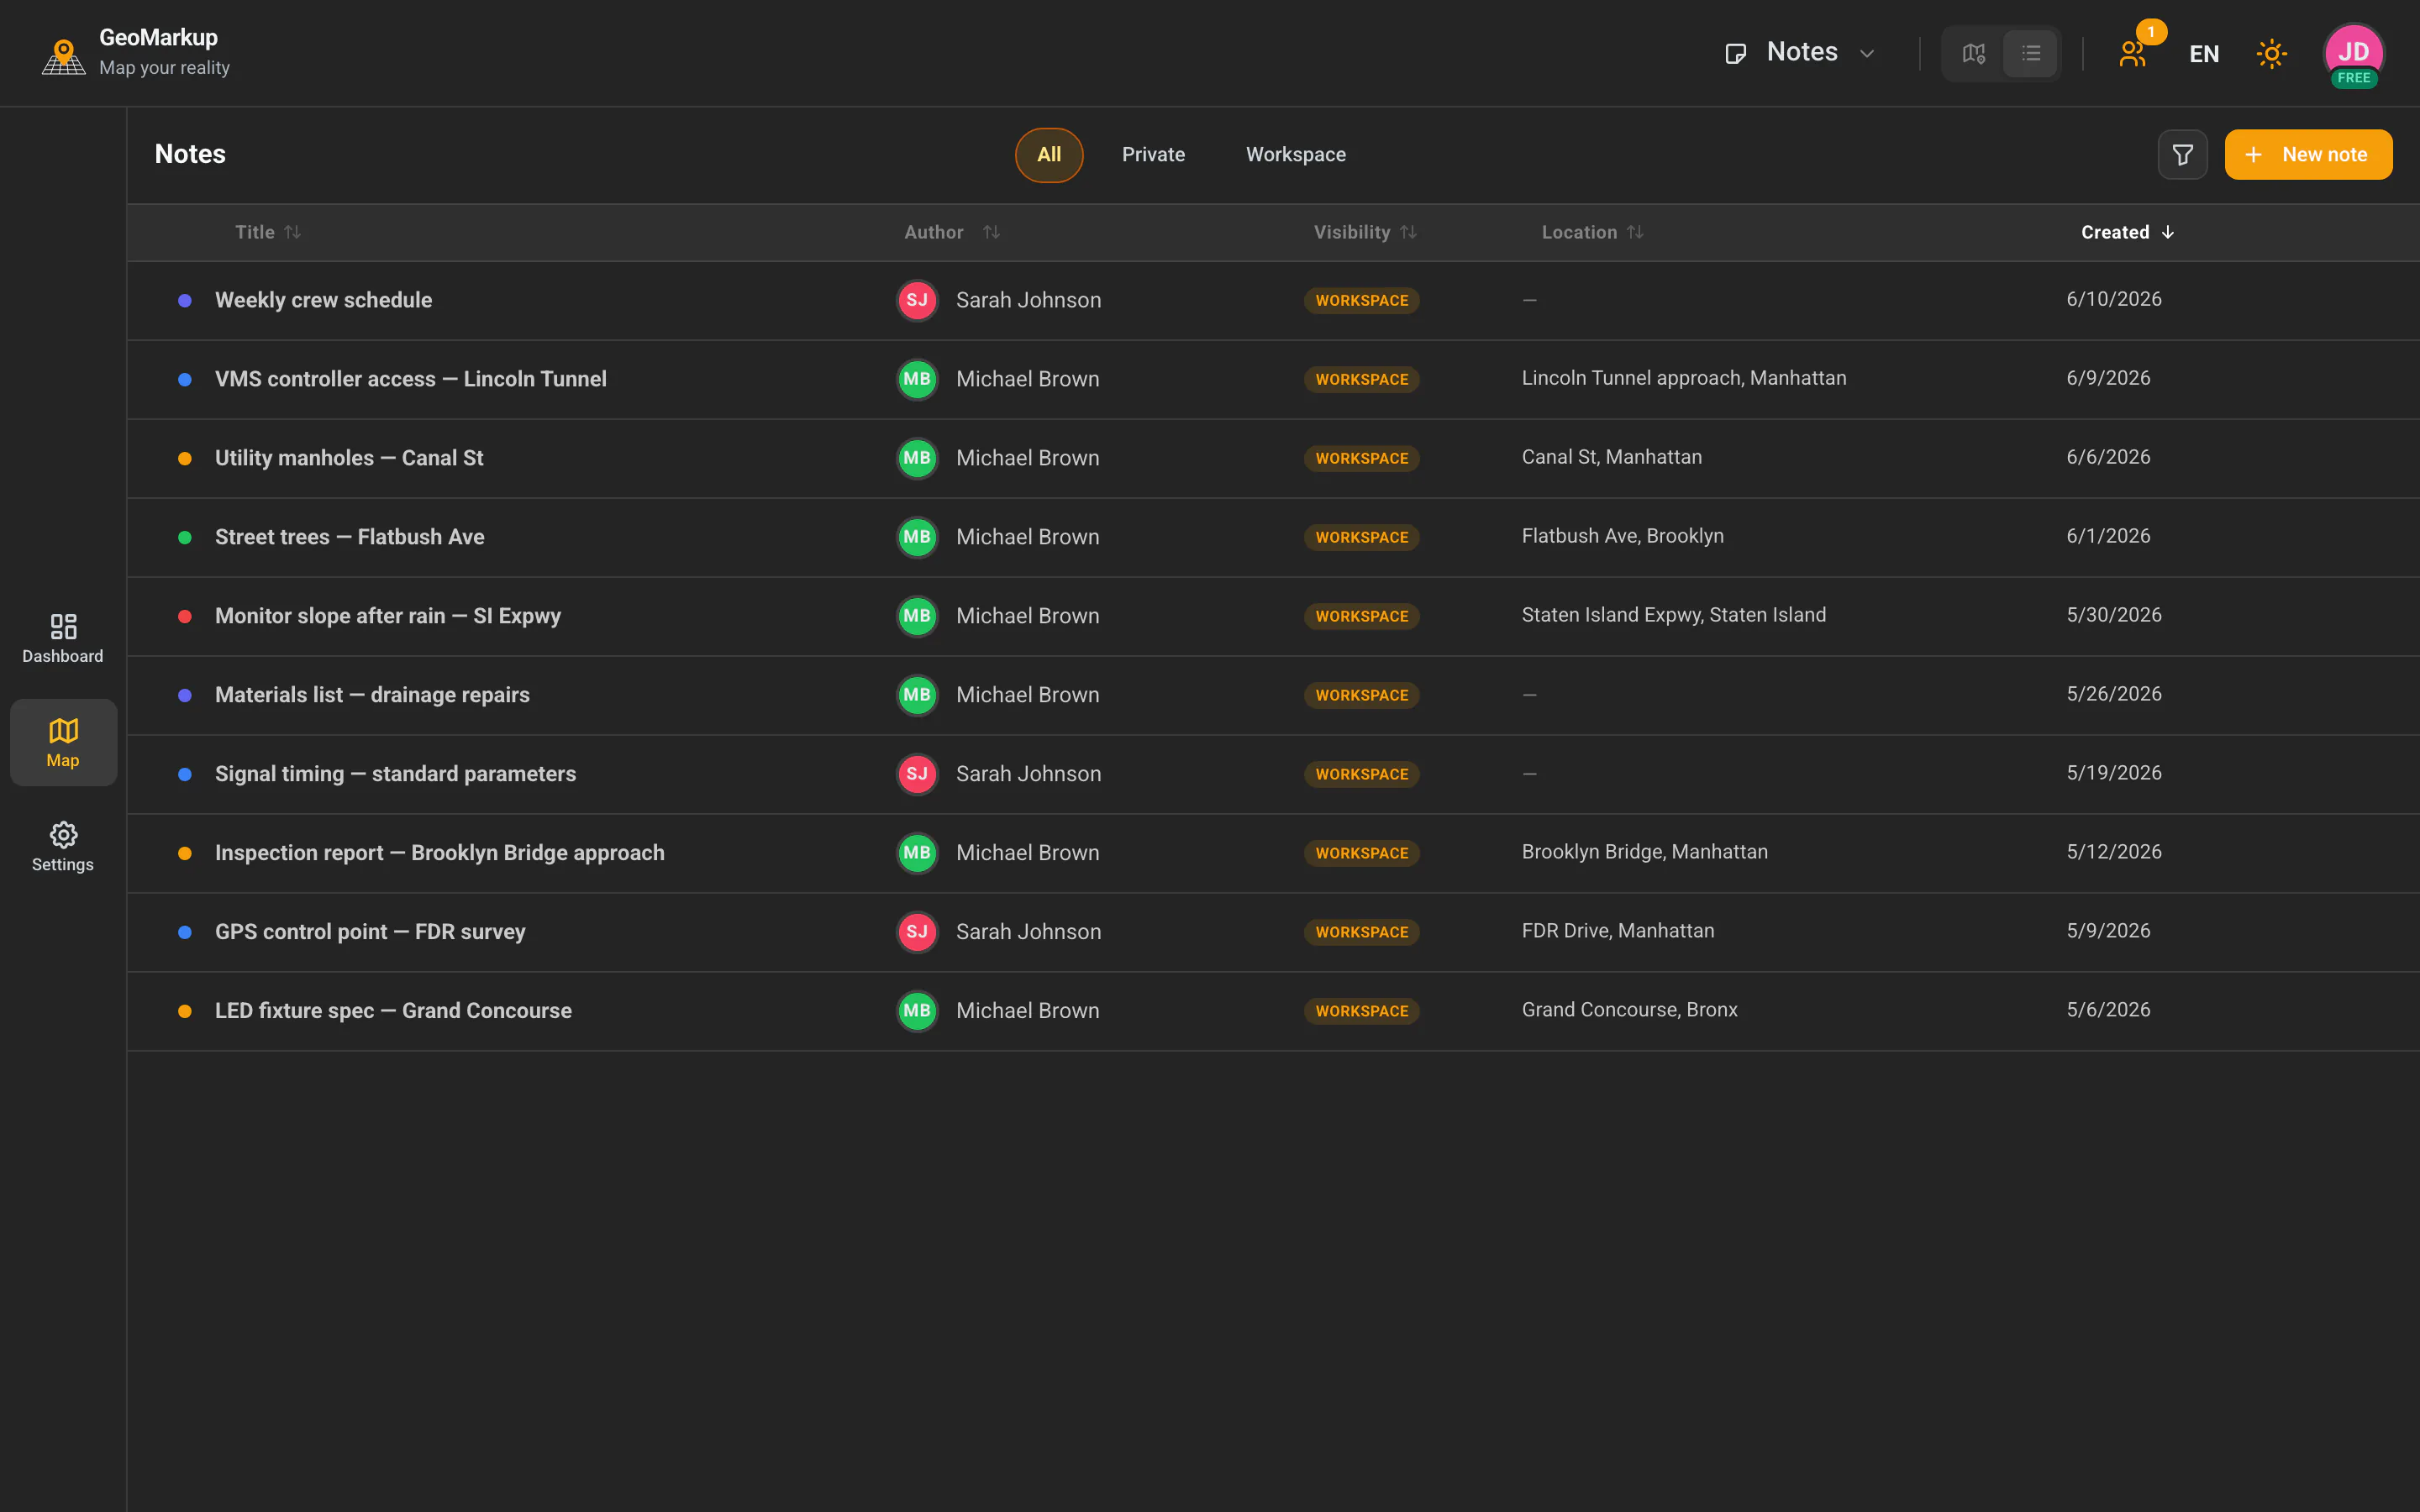2420x1512 pixels.
Task: Switch to list view mode
Action: (2030, 53)
